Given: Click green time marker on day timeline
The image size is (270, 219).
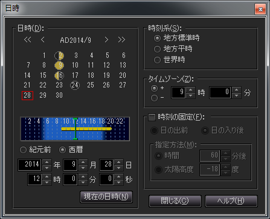Looking at the screenshot, I should tap(75, 129).
